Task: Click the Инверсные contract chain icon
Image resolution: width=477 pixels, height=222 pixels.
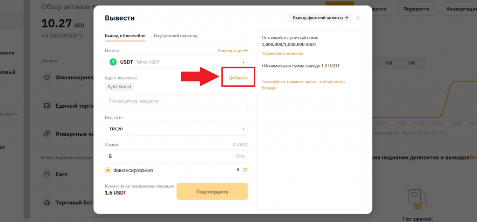Action: click(47, 134)
